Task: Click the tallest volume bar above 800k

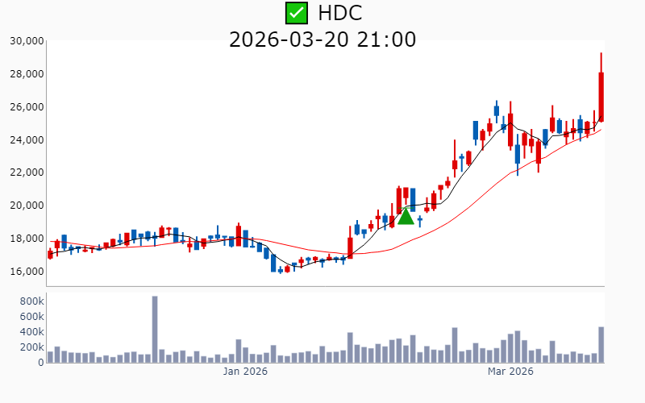Action: tap(155, 329)
